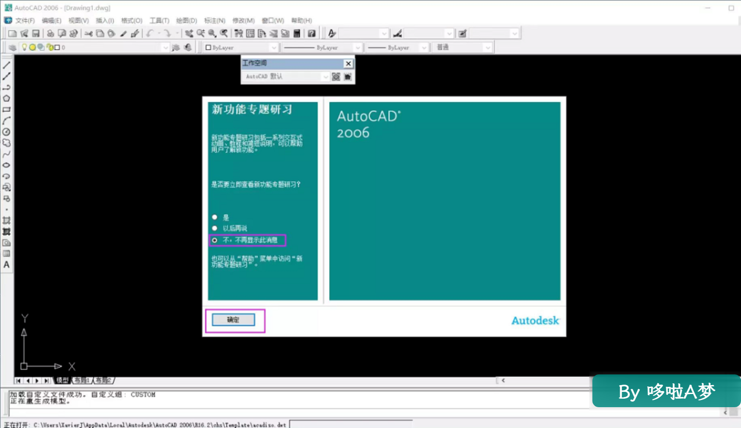Select the Polygon tool
Screen dimensions: 741x428
pos(6,99)
